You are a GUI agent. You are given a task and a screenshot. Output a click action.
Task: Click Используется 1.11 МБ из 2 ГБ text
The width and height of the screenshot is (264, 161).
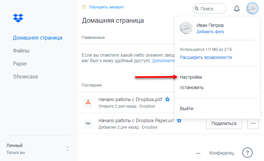[x=206, y=50]
